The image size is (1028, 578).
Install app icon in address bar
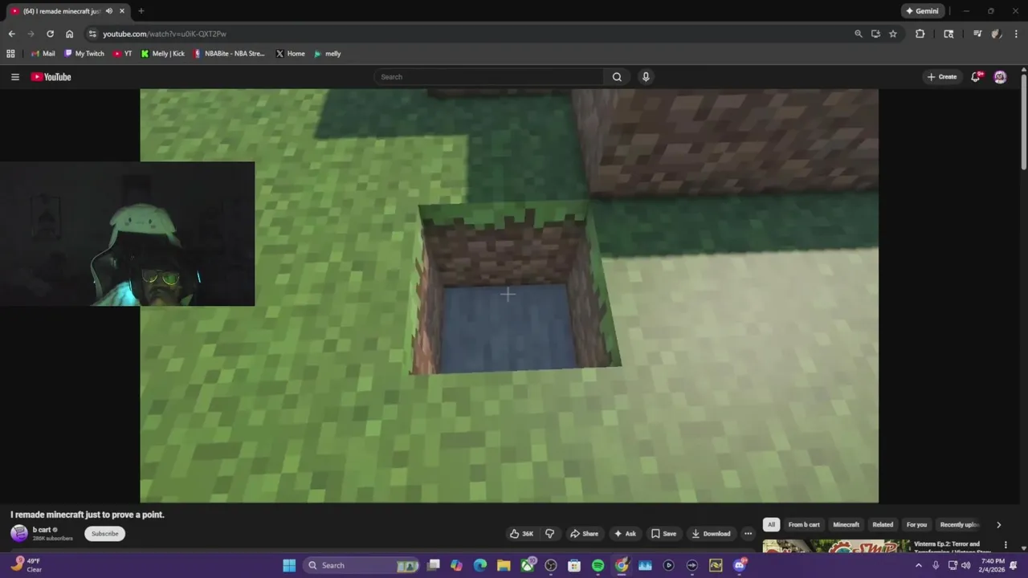pyautogui.click(x=875, y=34)
